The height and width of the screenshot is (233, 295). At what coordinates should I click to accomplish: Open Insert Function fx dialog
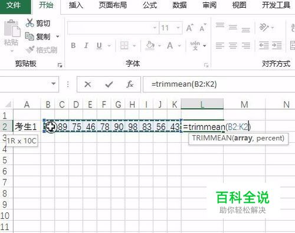coord(130,84)
